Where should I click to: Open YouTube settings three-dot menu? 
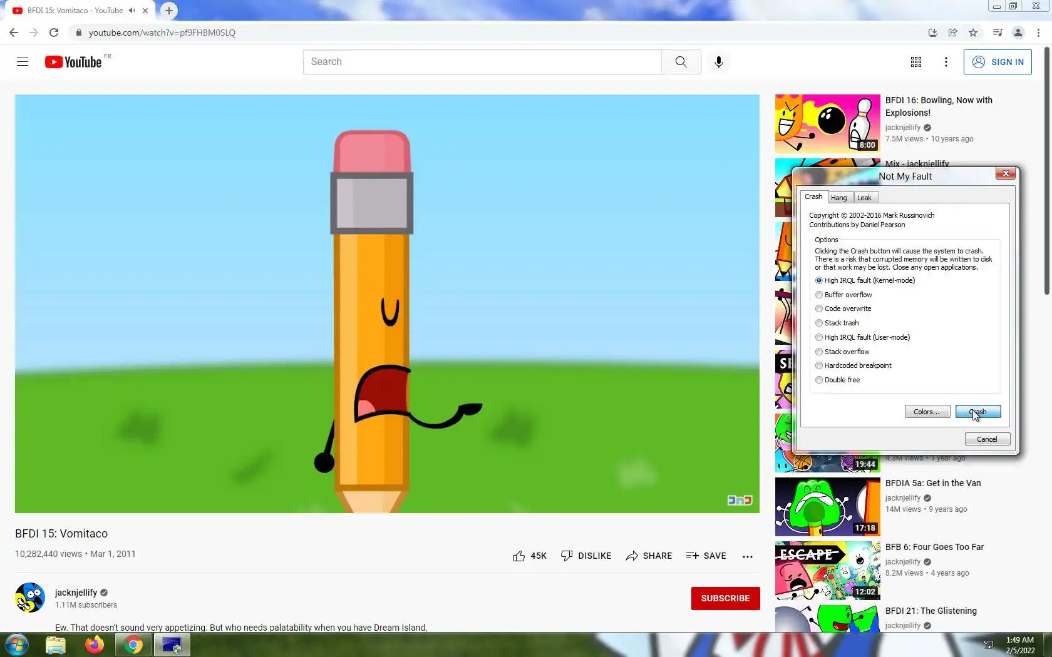tap(946, 62)
